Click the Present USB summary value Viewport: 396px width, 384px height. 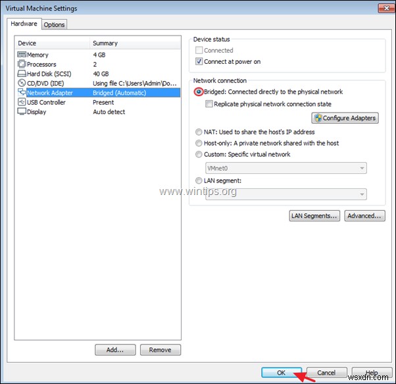click(103, 102)
